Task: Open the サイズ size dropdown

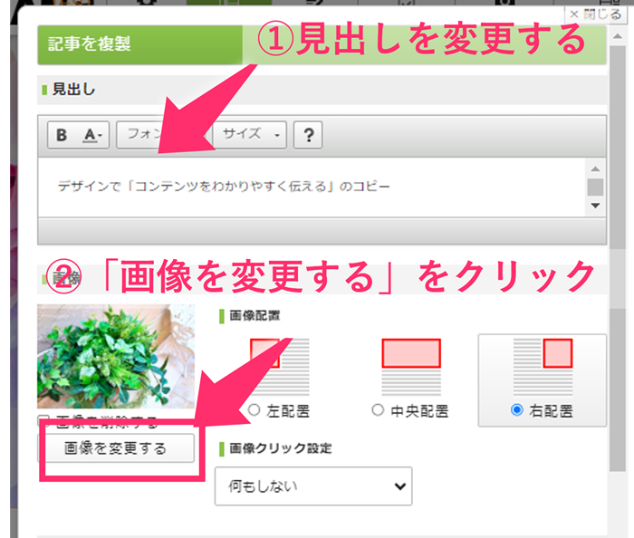Action: tap(250, 135)
